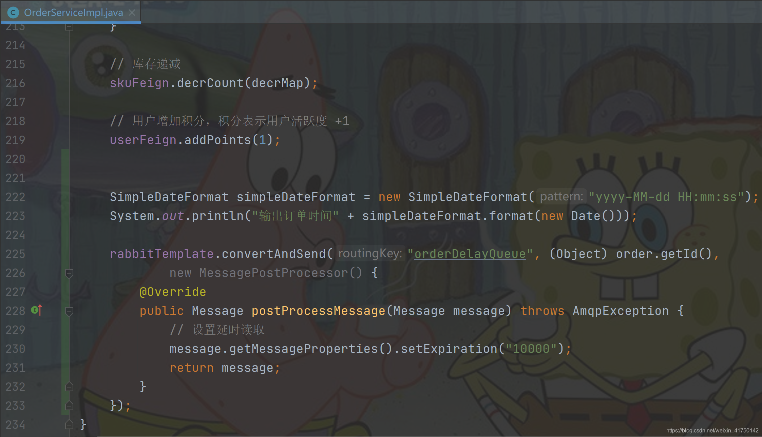The height and width of the screenshot is (437, 762).
Task: Click the fold marker at line 213
Action: pyautogui.click(x=69, y=27)
